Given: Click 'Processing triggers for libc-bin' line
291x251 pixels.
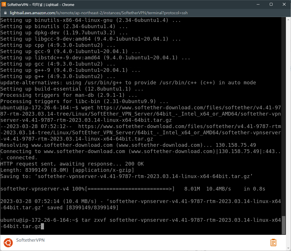Looking at the screenshot, I should tap(84, 101).
